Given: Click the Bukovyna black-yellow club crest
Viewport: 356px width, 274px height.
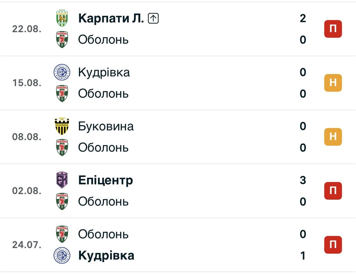Looking at the screenshot, I should [x=62, y=126].
